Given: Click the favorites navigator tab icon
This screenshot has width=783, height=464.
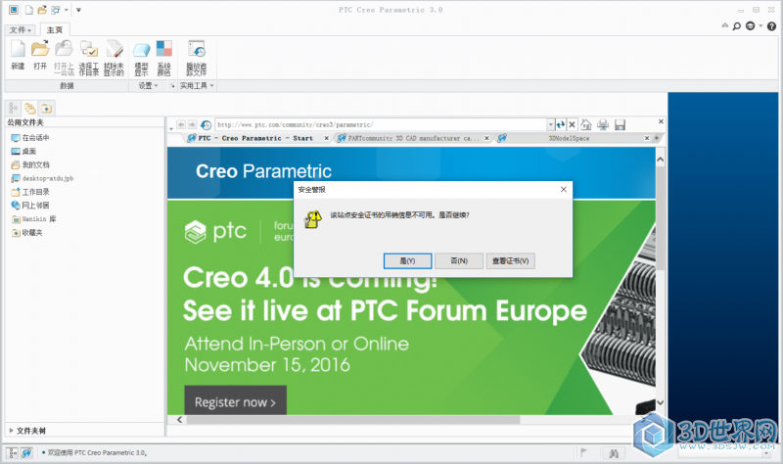Looking at the screenshot, I should tap(46, 108).
